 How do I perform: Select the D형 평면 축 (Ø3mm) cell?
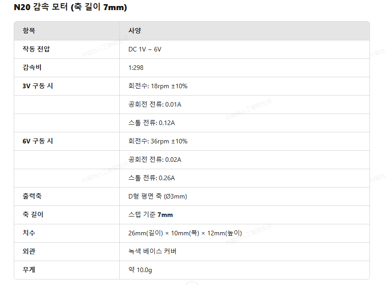pyautogui.click(x=158, y=196)
